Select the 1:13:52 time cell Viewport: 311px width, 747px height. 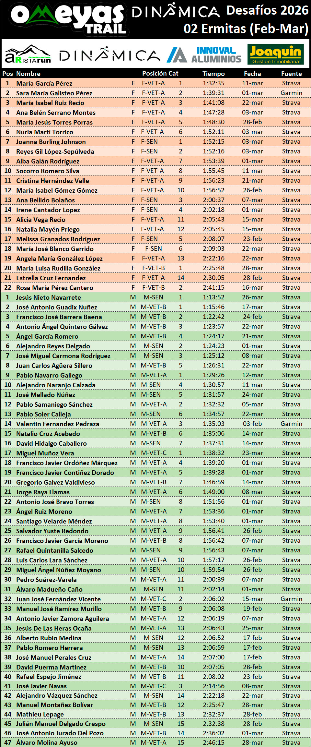tap(213, 297)
